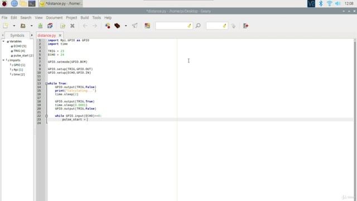Open the color chooser dialog
Image resolution: width=357 pixels, height=201 pixels.
click(147, 26)
